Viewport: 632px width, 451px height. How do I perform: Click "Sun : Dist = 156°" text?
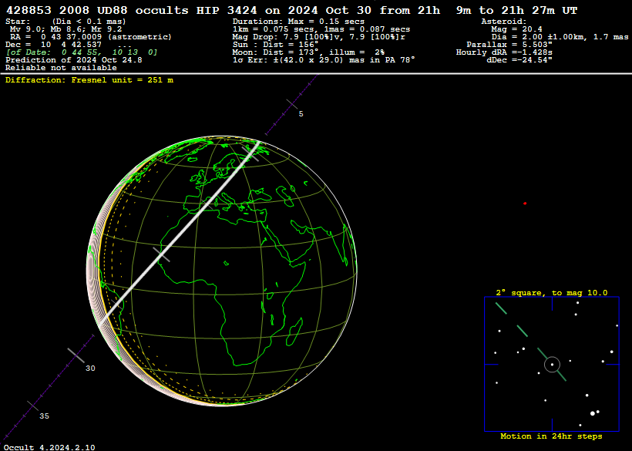coord(275,45)
